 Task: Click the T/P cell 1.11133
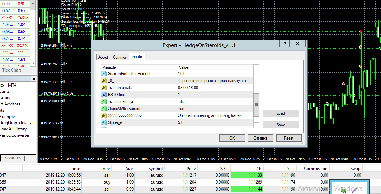pyautogui.click(x=247, y=175)
